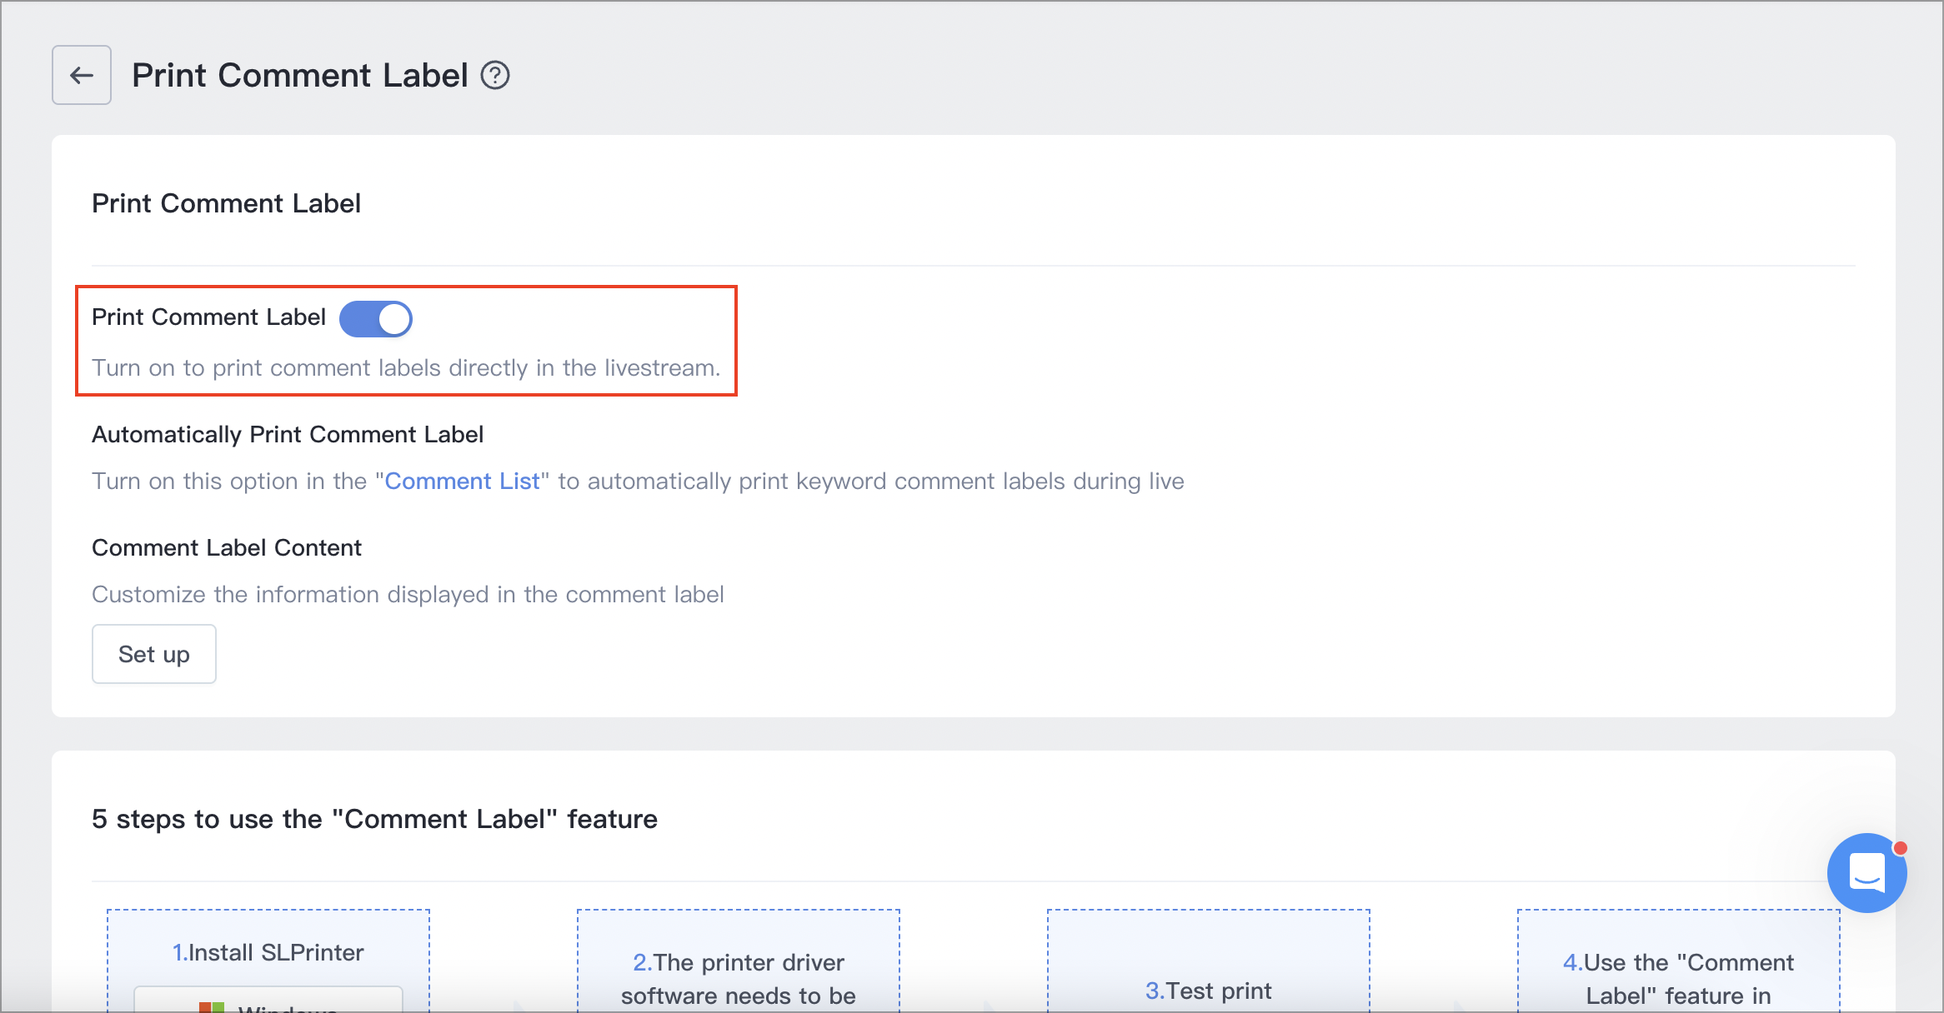Viewport: 1944px width, 1013px height.
Task: Click the Print Comment Label section heading
Action: 226,203
